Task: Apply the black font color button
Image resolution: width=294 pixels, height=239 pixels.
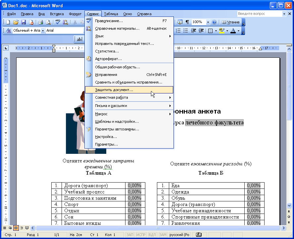Action: tap(233, 31)
